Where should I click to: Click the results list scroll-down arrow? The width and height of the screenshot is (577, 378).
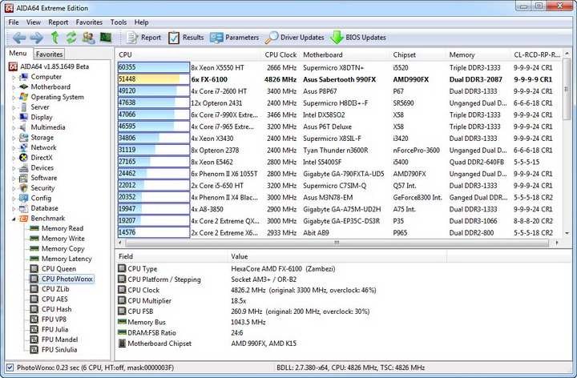coord(567,233)
